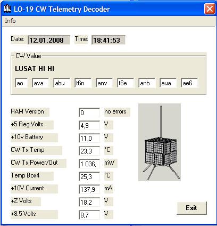Click the CW value box containing 'ava'
Screen dimensions: 217x226
tap(40, 83)
